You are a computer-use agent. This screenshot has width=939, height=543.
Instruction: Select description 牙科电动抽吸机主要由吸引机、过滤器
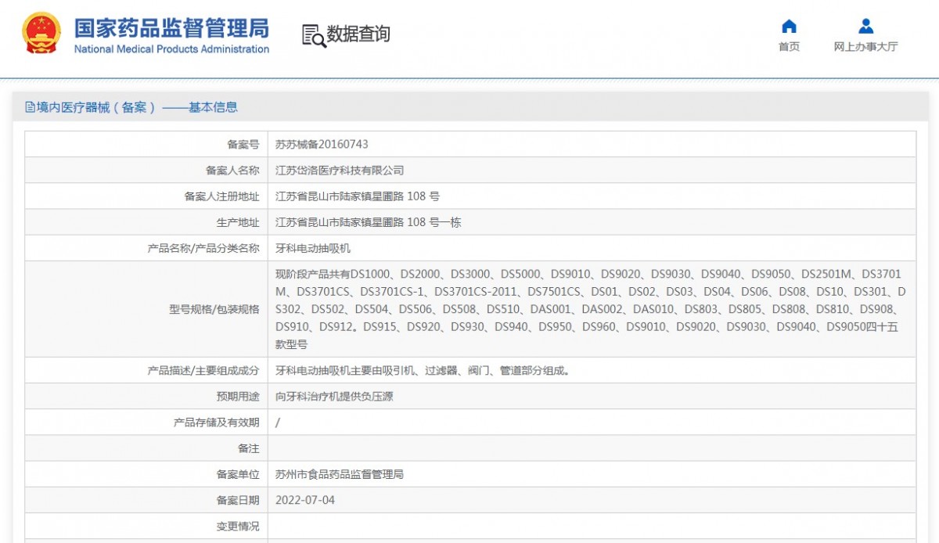[x=423, y=370]
